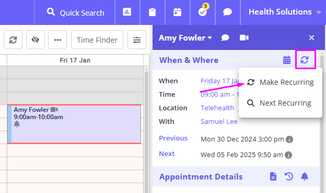
Task: Send a message to Amy Fowler
Action: click(225, 37)
